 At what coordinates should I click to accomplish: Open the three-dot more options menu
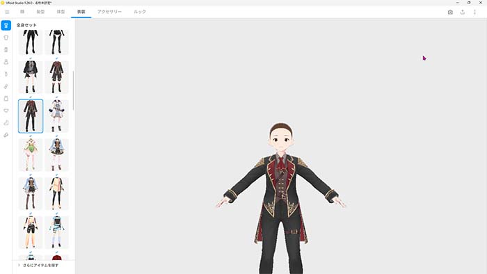pos(474,12)
